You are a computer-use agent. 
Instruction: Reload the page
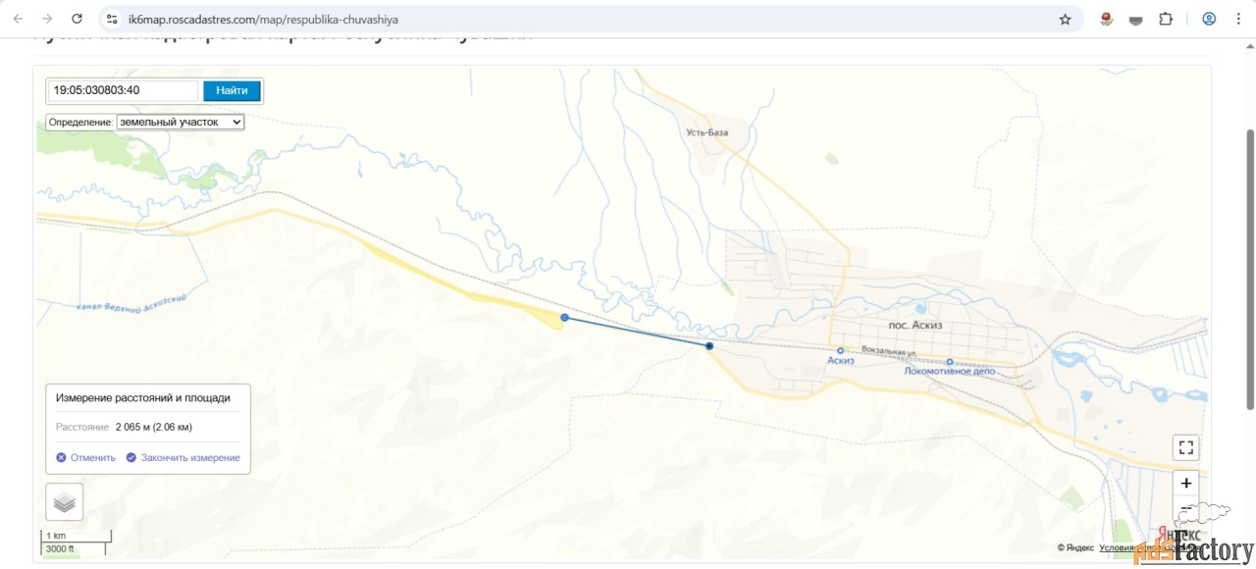[x=77, y=19]
